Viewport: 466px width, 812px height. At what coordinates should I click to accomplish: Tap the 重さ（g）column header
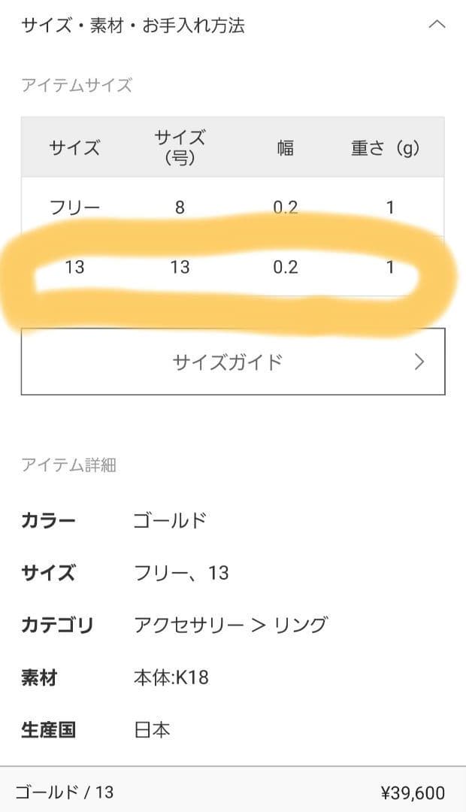click(385, 148)
